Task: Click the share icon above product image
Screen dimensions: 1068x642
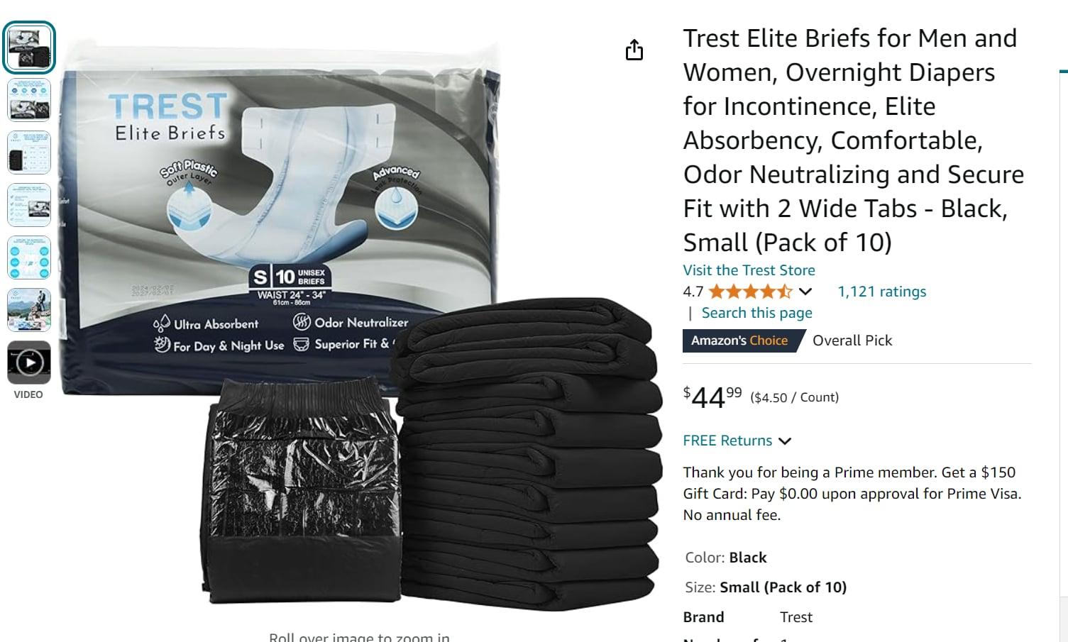Action: pyautogui.click(x=634, y=50)
